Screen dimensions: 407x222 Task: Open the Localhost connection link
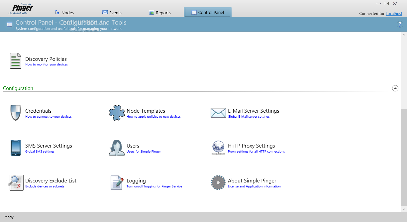394,14
